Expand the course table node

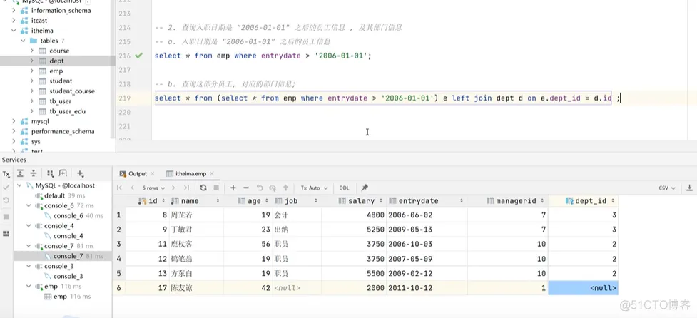tap(32, 51)
